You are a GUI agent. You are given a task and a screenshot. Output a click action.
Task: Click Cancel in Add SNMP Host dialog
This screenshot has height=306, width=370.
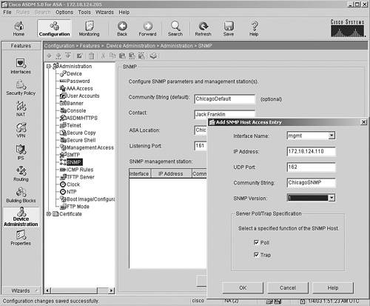[x=288, y=287]
